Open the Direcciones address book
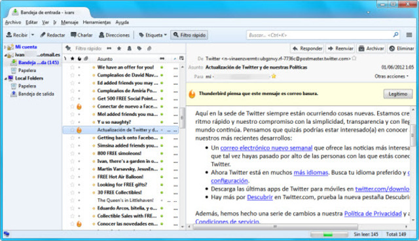419x241 pixels. (x=114, y=35)
